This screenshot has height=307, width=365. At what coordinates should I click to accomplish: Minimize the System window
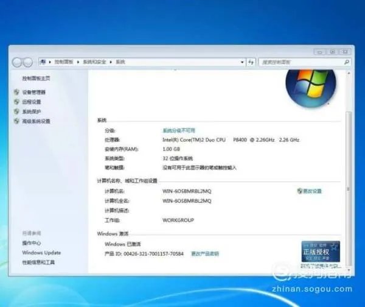coord(319,52)
